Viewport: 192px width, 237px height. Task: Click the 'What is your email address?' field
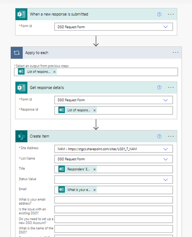(114, 200)
